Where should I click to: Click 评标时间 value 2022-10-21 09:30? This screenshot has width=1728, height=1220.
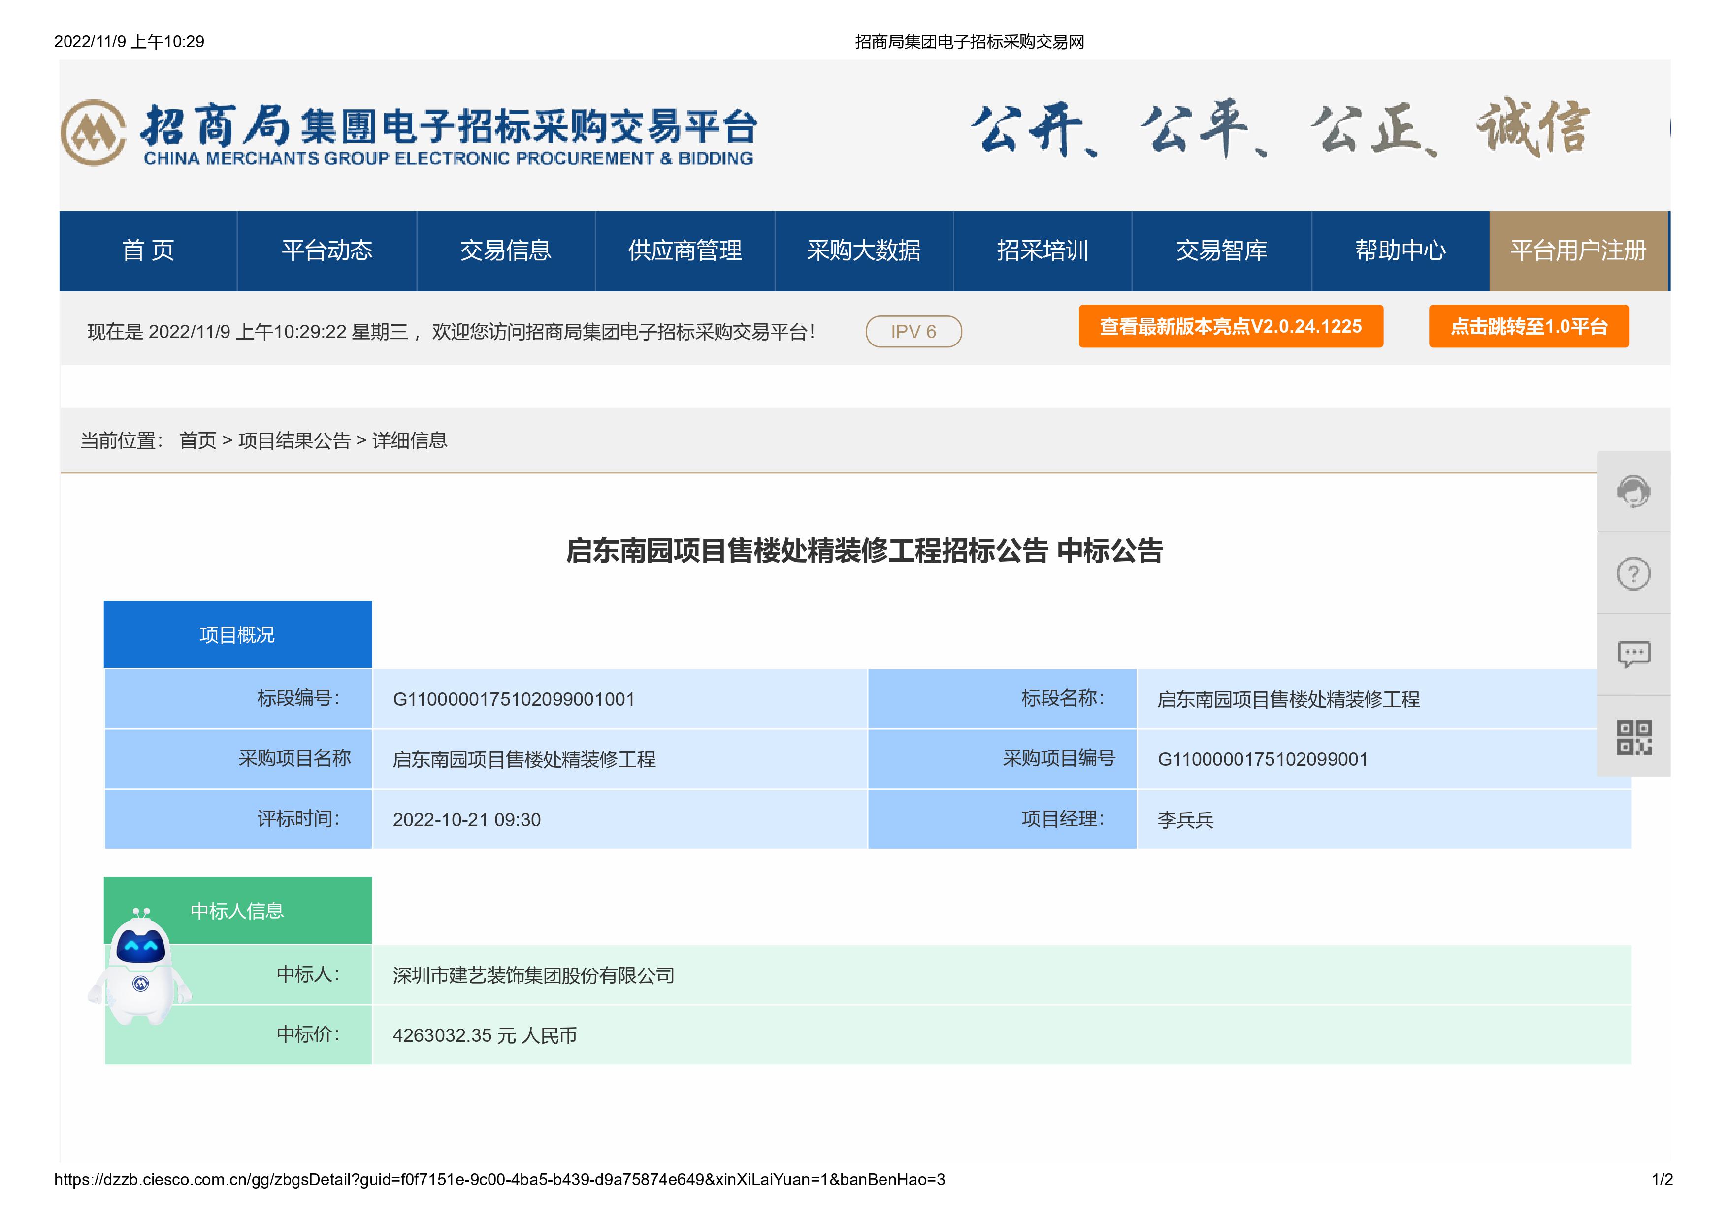pyautogui.click(x=467, y=820)
